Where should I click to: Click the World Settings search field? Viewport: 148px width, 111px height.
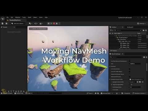[x=126, y=57]
